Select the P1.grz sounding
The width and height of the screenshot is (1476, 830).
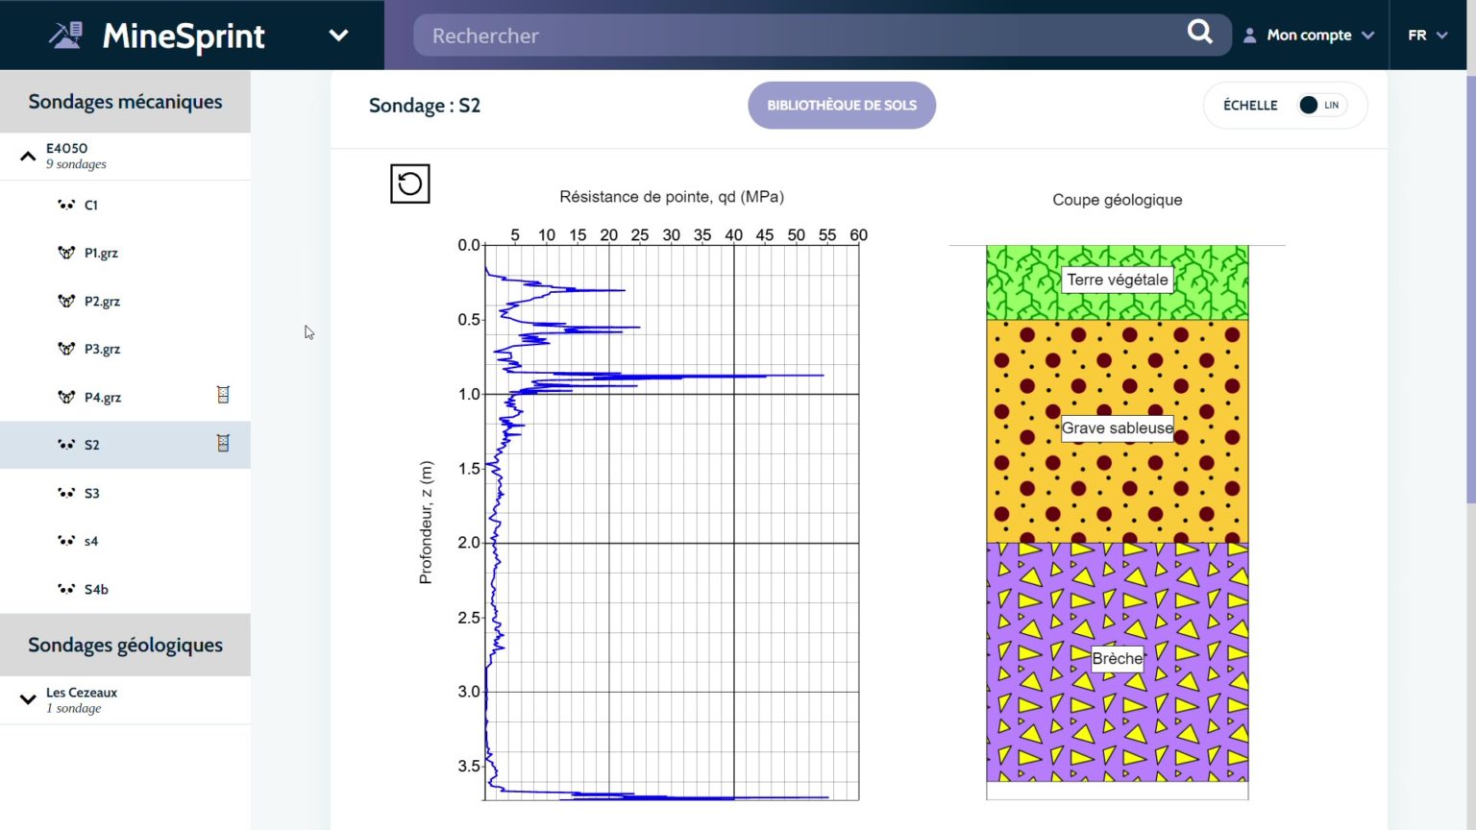click(101, 253)
